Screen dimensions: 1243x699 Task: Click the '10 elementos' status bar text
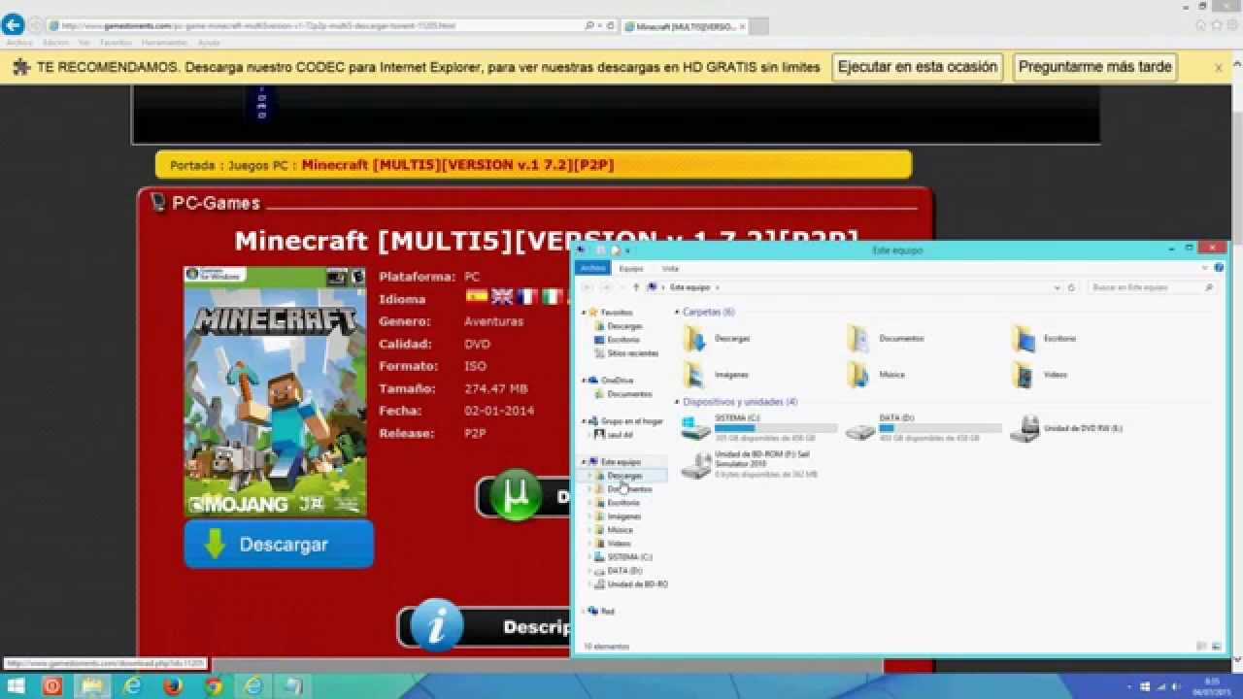[607, 647]
